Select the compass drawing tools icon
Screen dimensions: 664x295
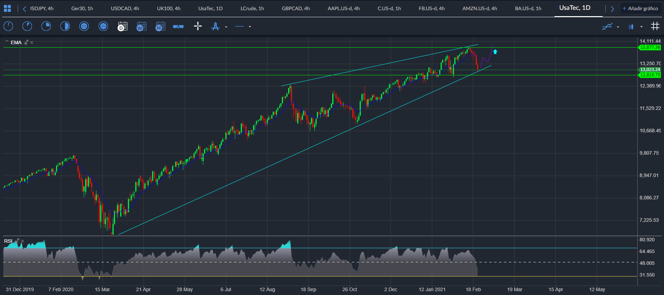pyautogui.click(x=215, y=26)
